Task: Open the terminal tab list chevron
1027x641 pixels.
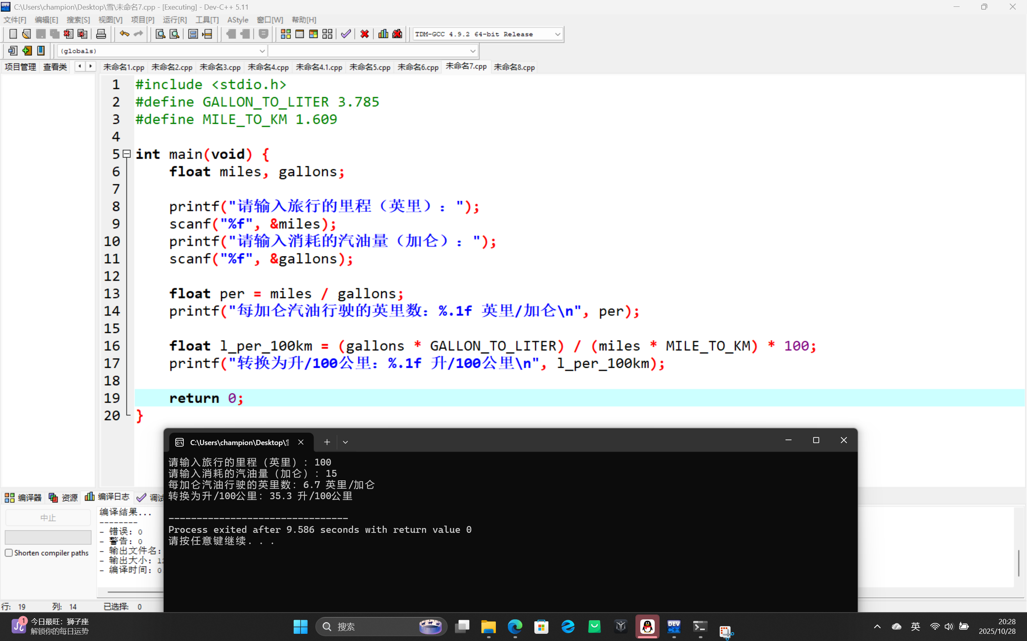Action: [345, 442]
